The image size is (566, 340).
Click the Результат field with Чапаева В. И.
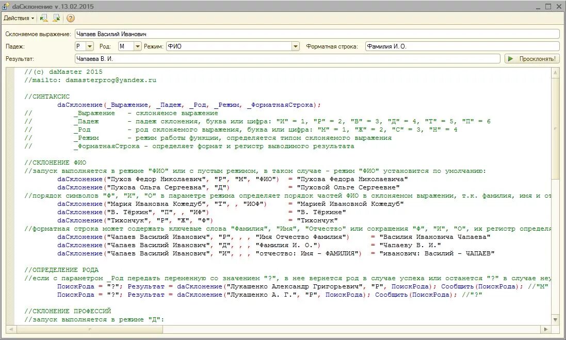[287, 58]
